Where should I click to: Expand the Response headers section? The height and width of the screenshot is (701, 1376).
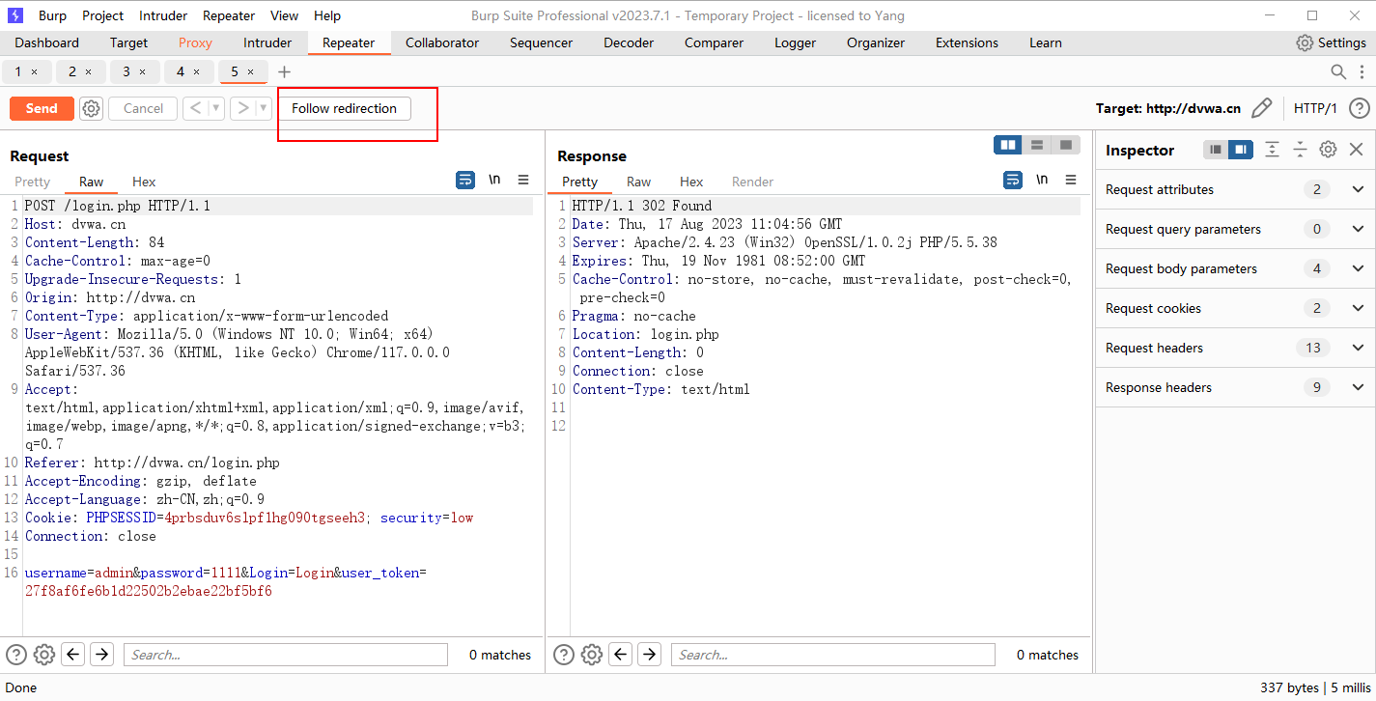(1358, 387)
